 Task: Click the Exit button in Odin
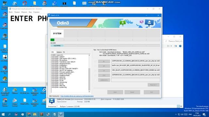tap(152, 92)
